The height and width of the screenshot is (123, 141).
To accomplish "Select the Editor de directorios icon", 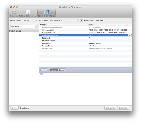I will [46, 13].
